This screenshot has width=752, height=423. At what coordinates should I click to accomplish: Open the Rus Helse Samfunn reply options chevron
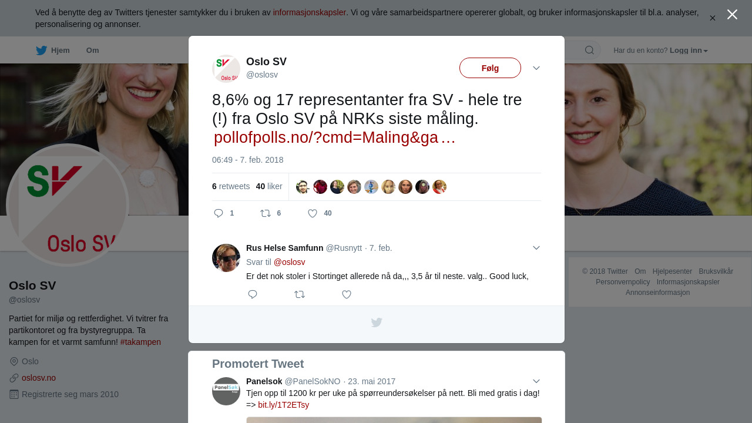pyautogui.click(x=536, y=248)
